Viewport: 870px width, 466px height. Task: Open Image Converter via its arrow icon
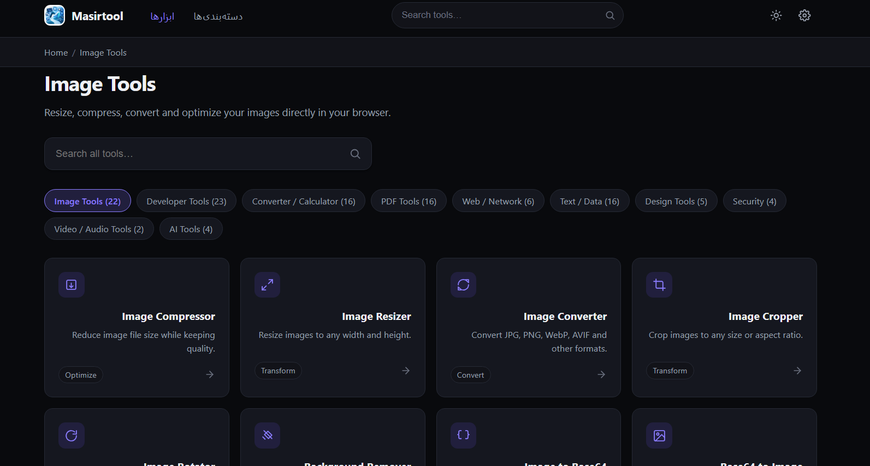point(601,374)
